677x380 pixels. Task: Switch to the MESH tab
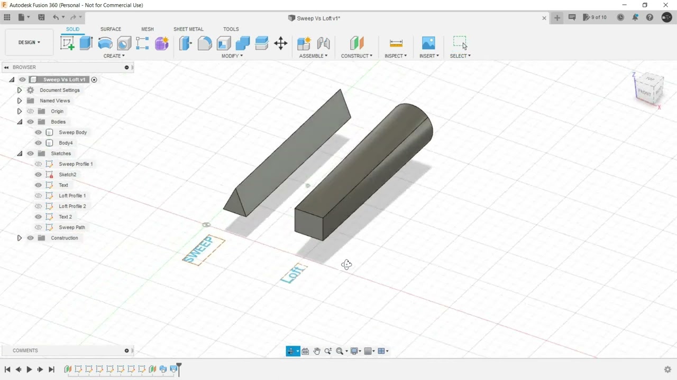click(148, 29)
